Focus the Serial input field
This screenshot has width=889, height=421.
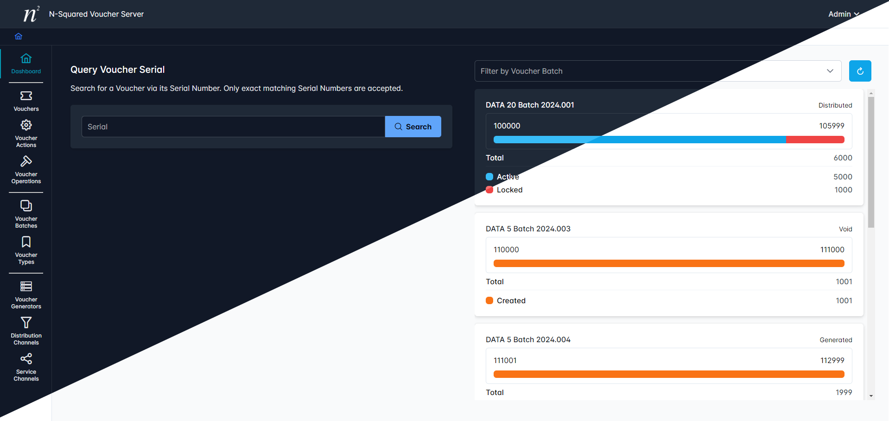pos(233,127)
